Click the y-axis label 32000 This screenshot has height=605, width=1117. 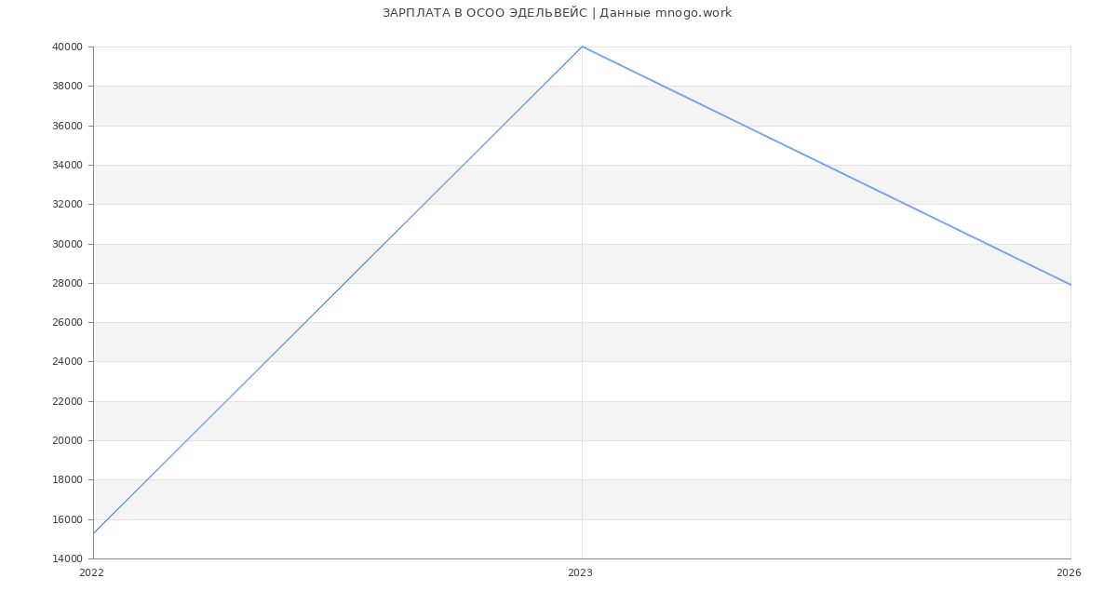pyautogui.click(x=69, y=204)
